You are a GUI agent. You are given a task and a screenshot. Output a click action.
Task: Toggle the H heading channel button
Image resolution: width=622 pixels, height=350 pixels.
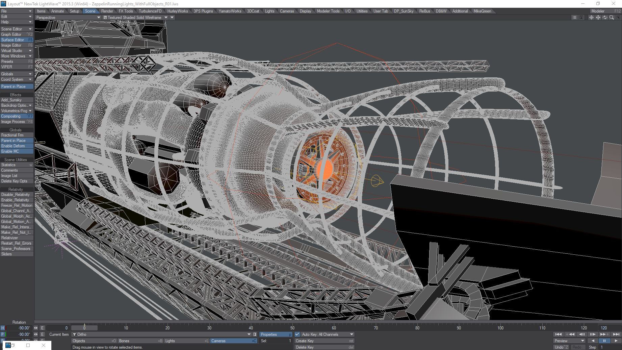click(x=3, y=328)
